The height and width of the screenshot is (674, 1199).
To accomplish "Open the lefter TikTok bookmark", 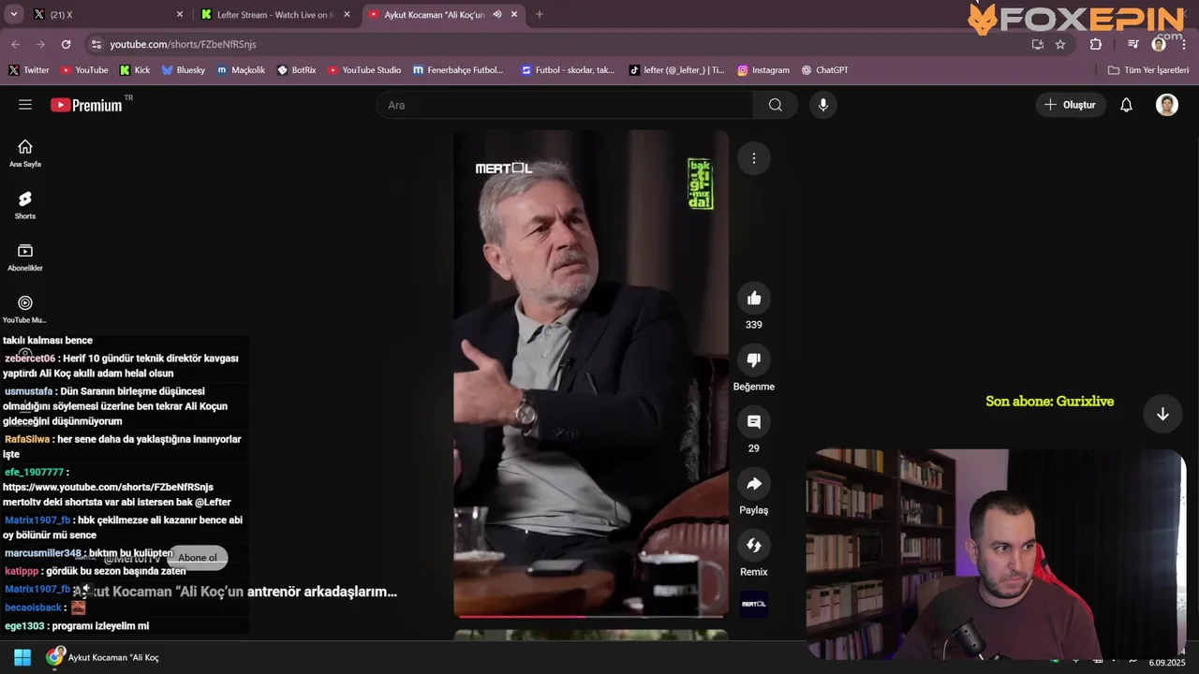I will tap(676, 70).
